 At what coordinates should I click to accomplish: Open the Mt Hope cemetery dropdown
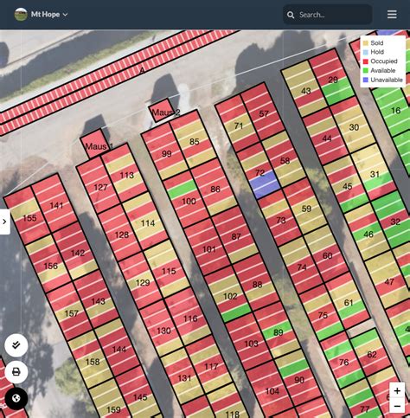pos(49,15)
